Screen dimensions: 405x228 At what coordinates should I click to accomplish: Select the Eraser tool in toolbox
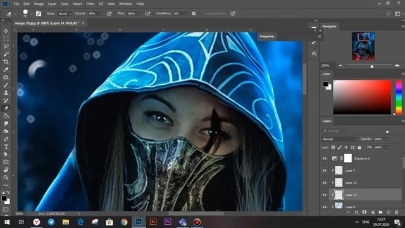tap(6, 108)
